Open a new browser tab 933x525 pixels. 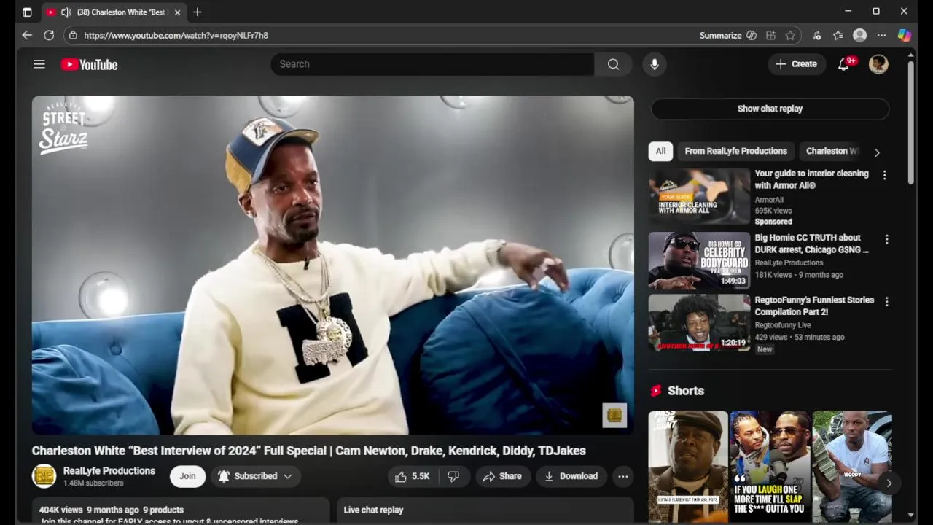click(197, 12)
